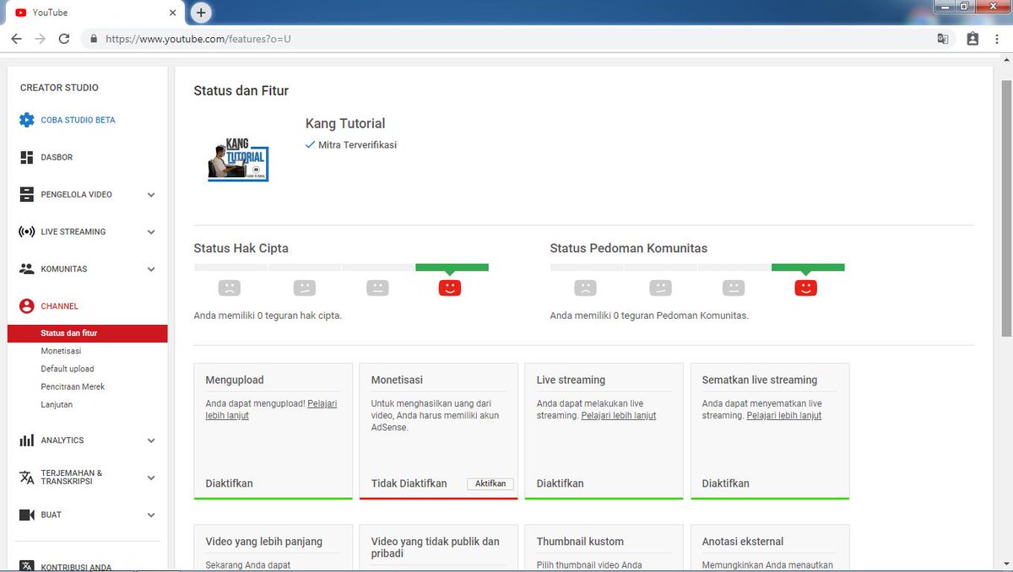This screenshot has height=572, width=1013.
Task: Click the CHANNEL menu label
Action: [x=59, y=306]
